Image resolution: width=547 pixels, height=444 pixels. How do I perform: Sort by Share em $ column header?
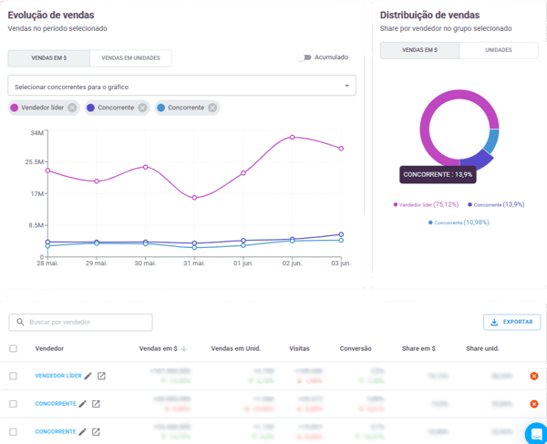418,348
